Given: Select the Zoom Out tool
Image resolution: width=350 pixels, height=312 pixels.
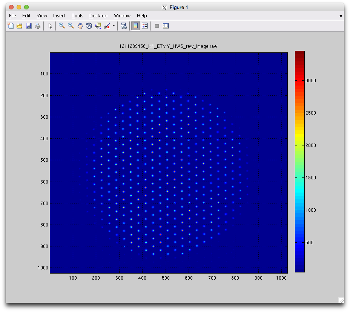Looking at the screenshot, I should pos(71,26).
